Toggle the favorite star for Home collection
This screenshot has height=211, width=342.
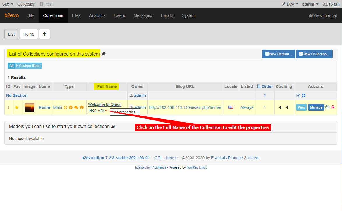coord(17,107)
